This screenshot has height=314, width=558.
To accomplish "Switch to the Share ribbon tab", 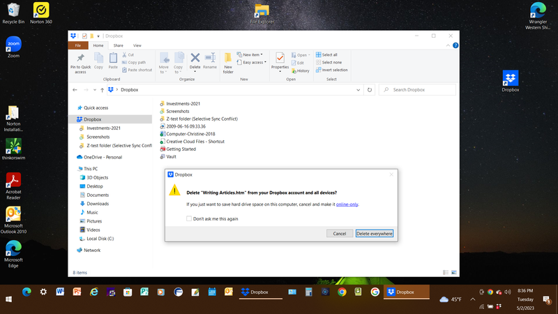I will point(118,45).
